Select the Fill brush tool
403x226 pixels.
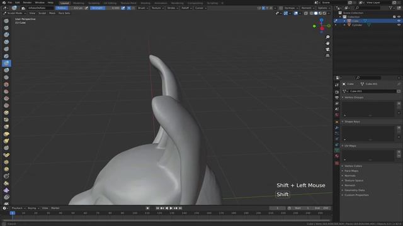point(6,99)
